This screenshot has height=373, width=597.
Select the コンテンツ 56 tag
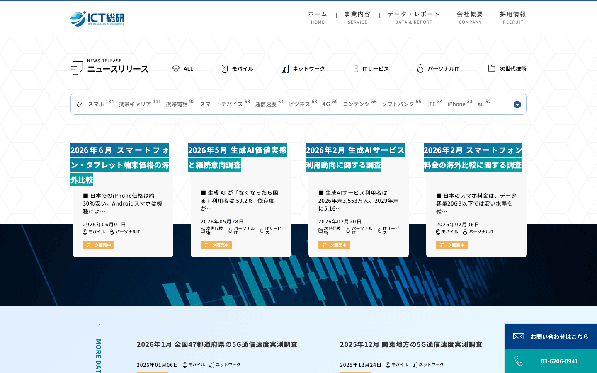(x=360, y=104)
